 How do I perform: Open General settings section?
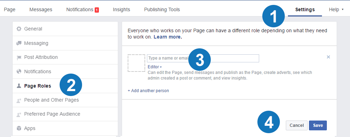coord(65,29)
